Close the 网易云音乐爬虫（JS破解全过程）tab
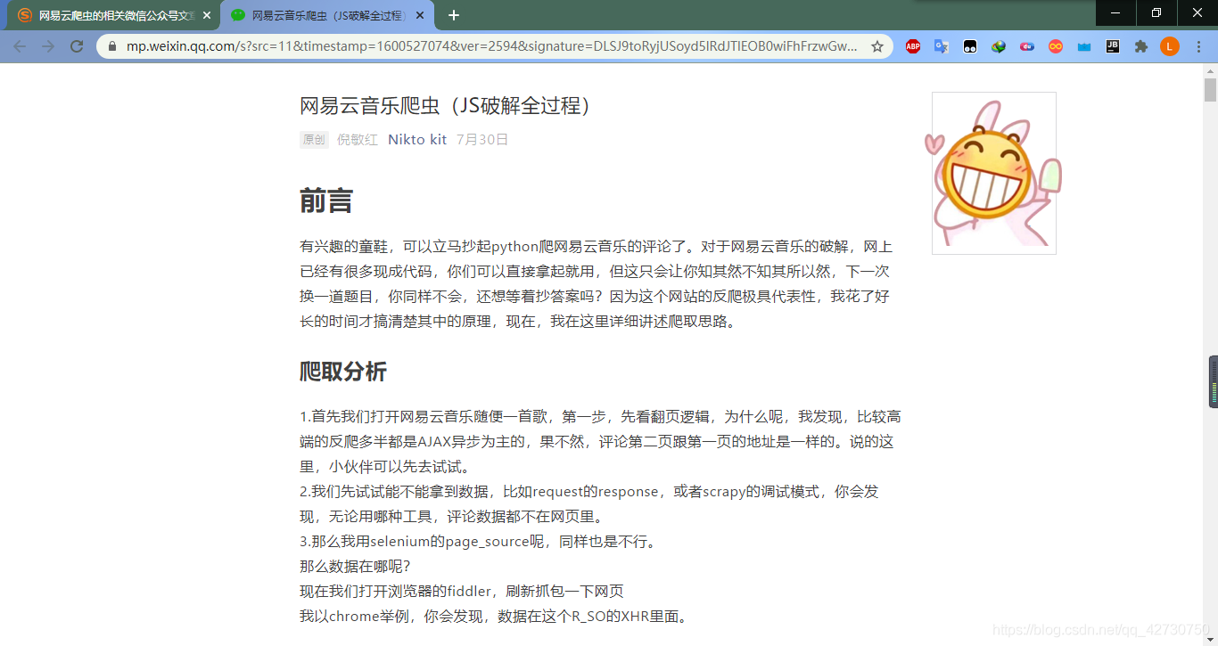Viewport: 1218px width, 646px height. click(x=420, y=15)
